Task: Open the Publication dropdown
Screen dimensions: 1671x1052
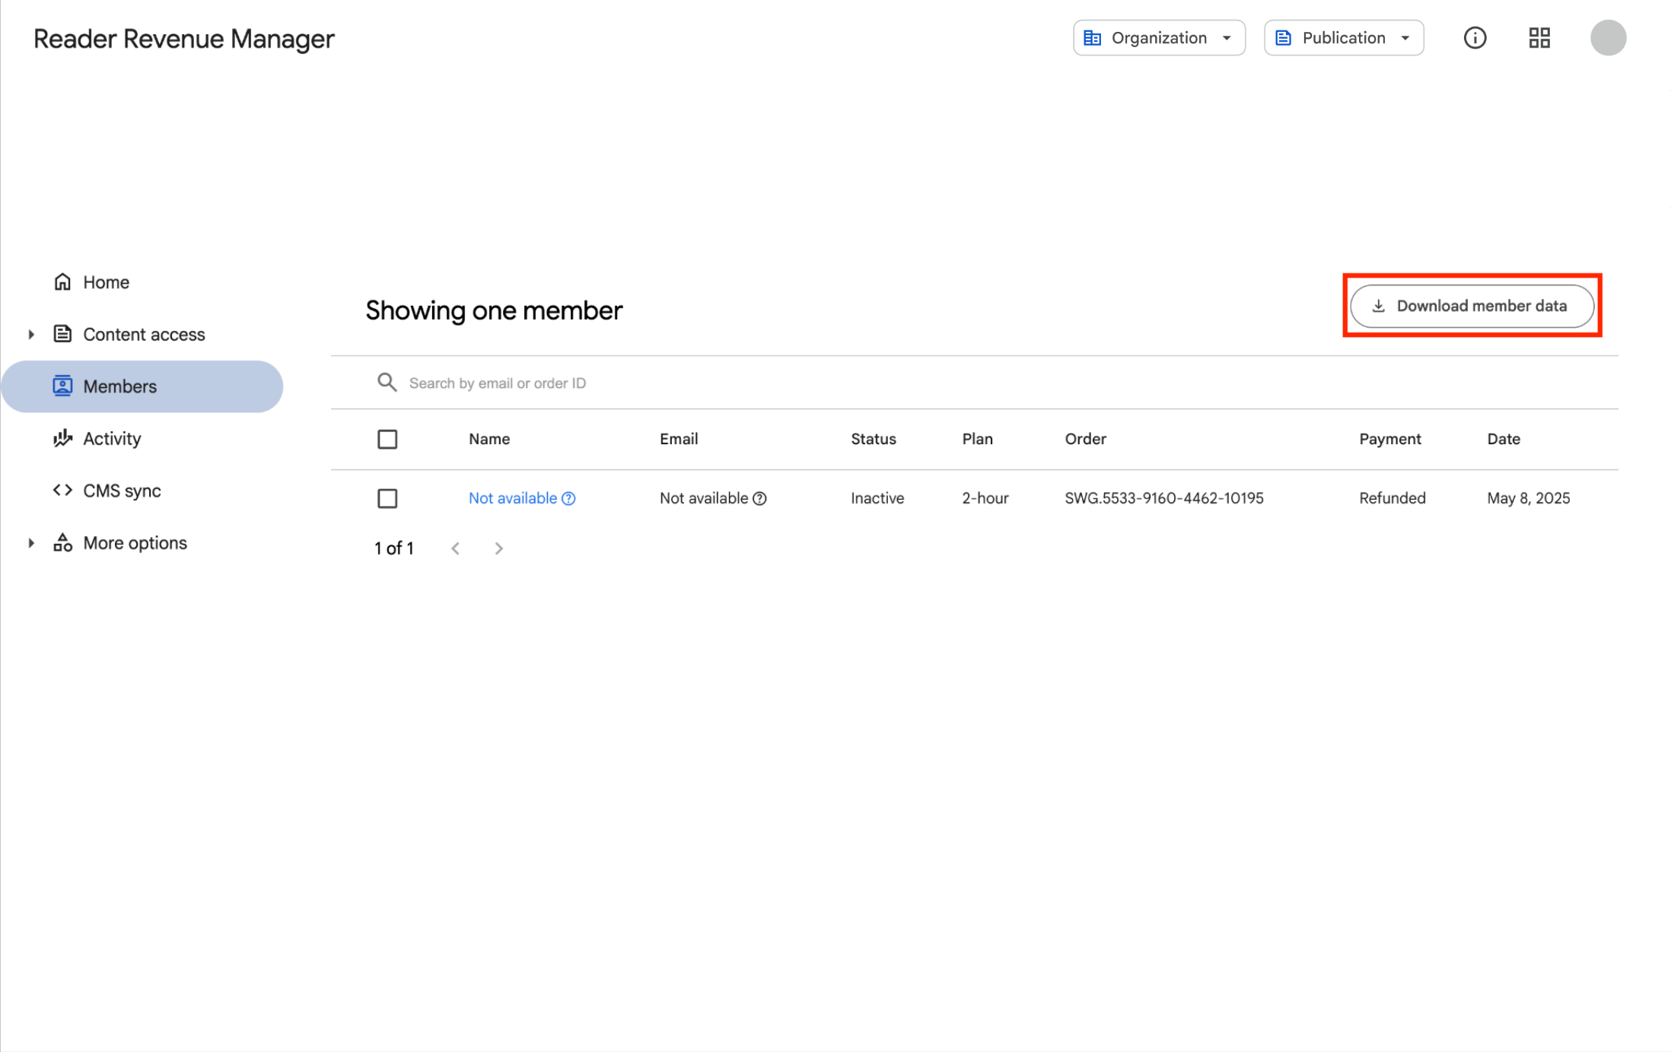Action: 1343,38
